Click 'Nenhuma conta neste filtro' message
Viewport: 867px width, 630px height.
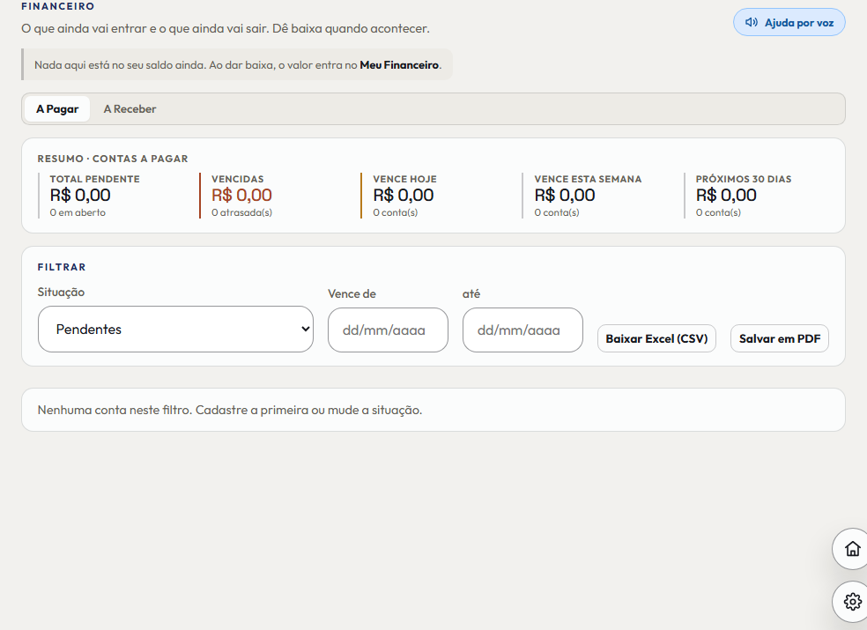229,410
